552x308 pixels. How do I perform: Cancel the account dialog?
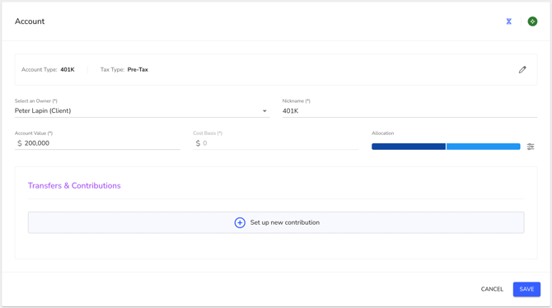pyautogui.click(x=492, y=289)
